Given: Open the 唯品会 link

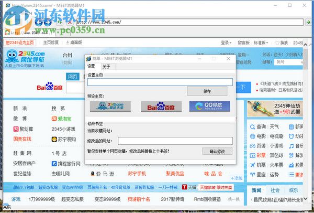Looking at the screenshot, I should 214,174.
